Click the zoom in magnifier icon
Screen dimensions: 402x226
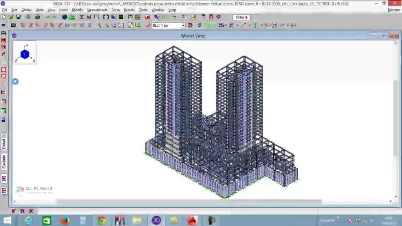click(99, 25)
